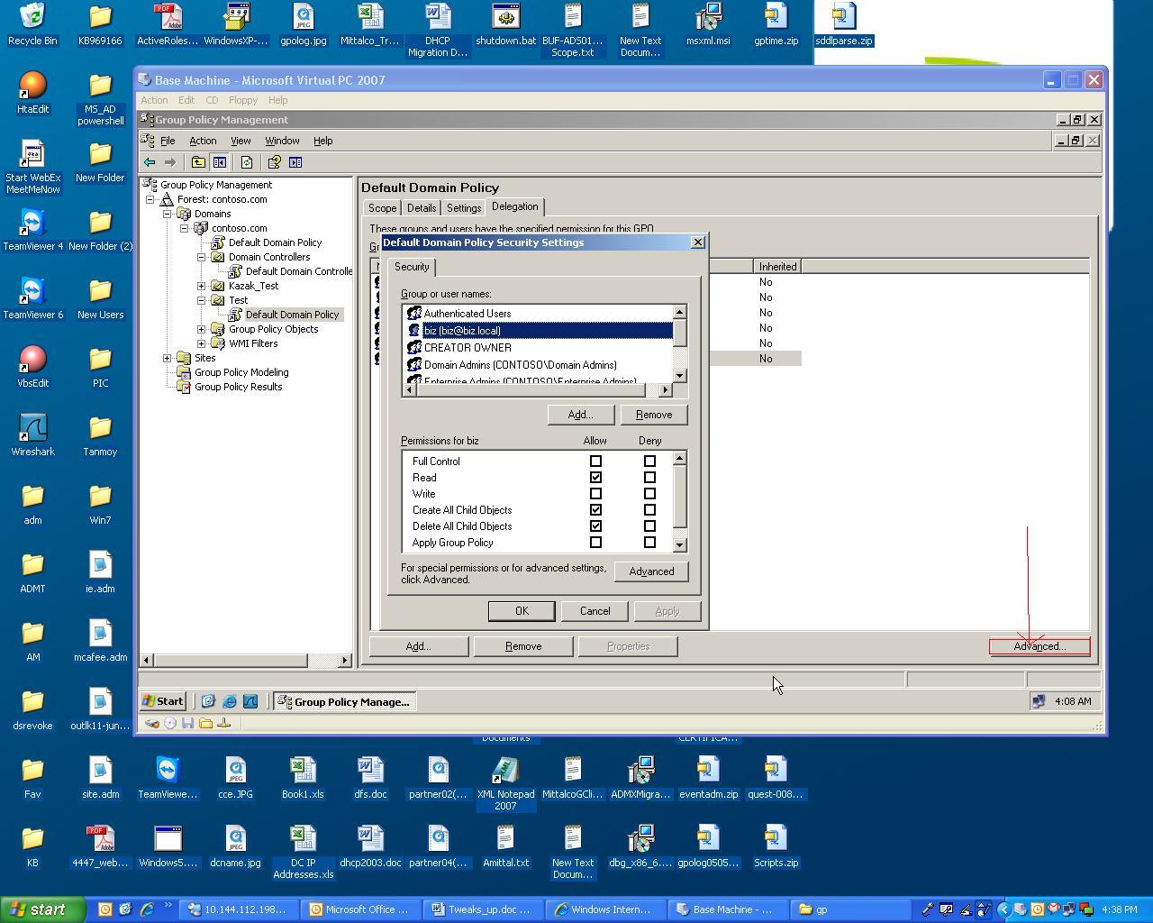Collapse Forest: contoso.com node
Viewport: 1153px width, 923px height.
point(150,199)
